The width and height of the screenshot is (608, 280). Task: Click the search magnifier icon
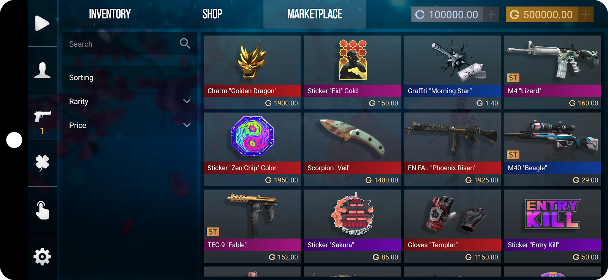coord(185,44)
